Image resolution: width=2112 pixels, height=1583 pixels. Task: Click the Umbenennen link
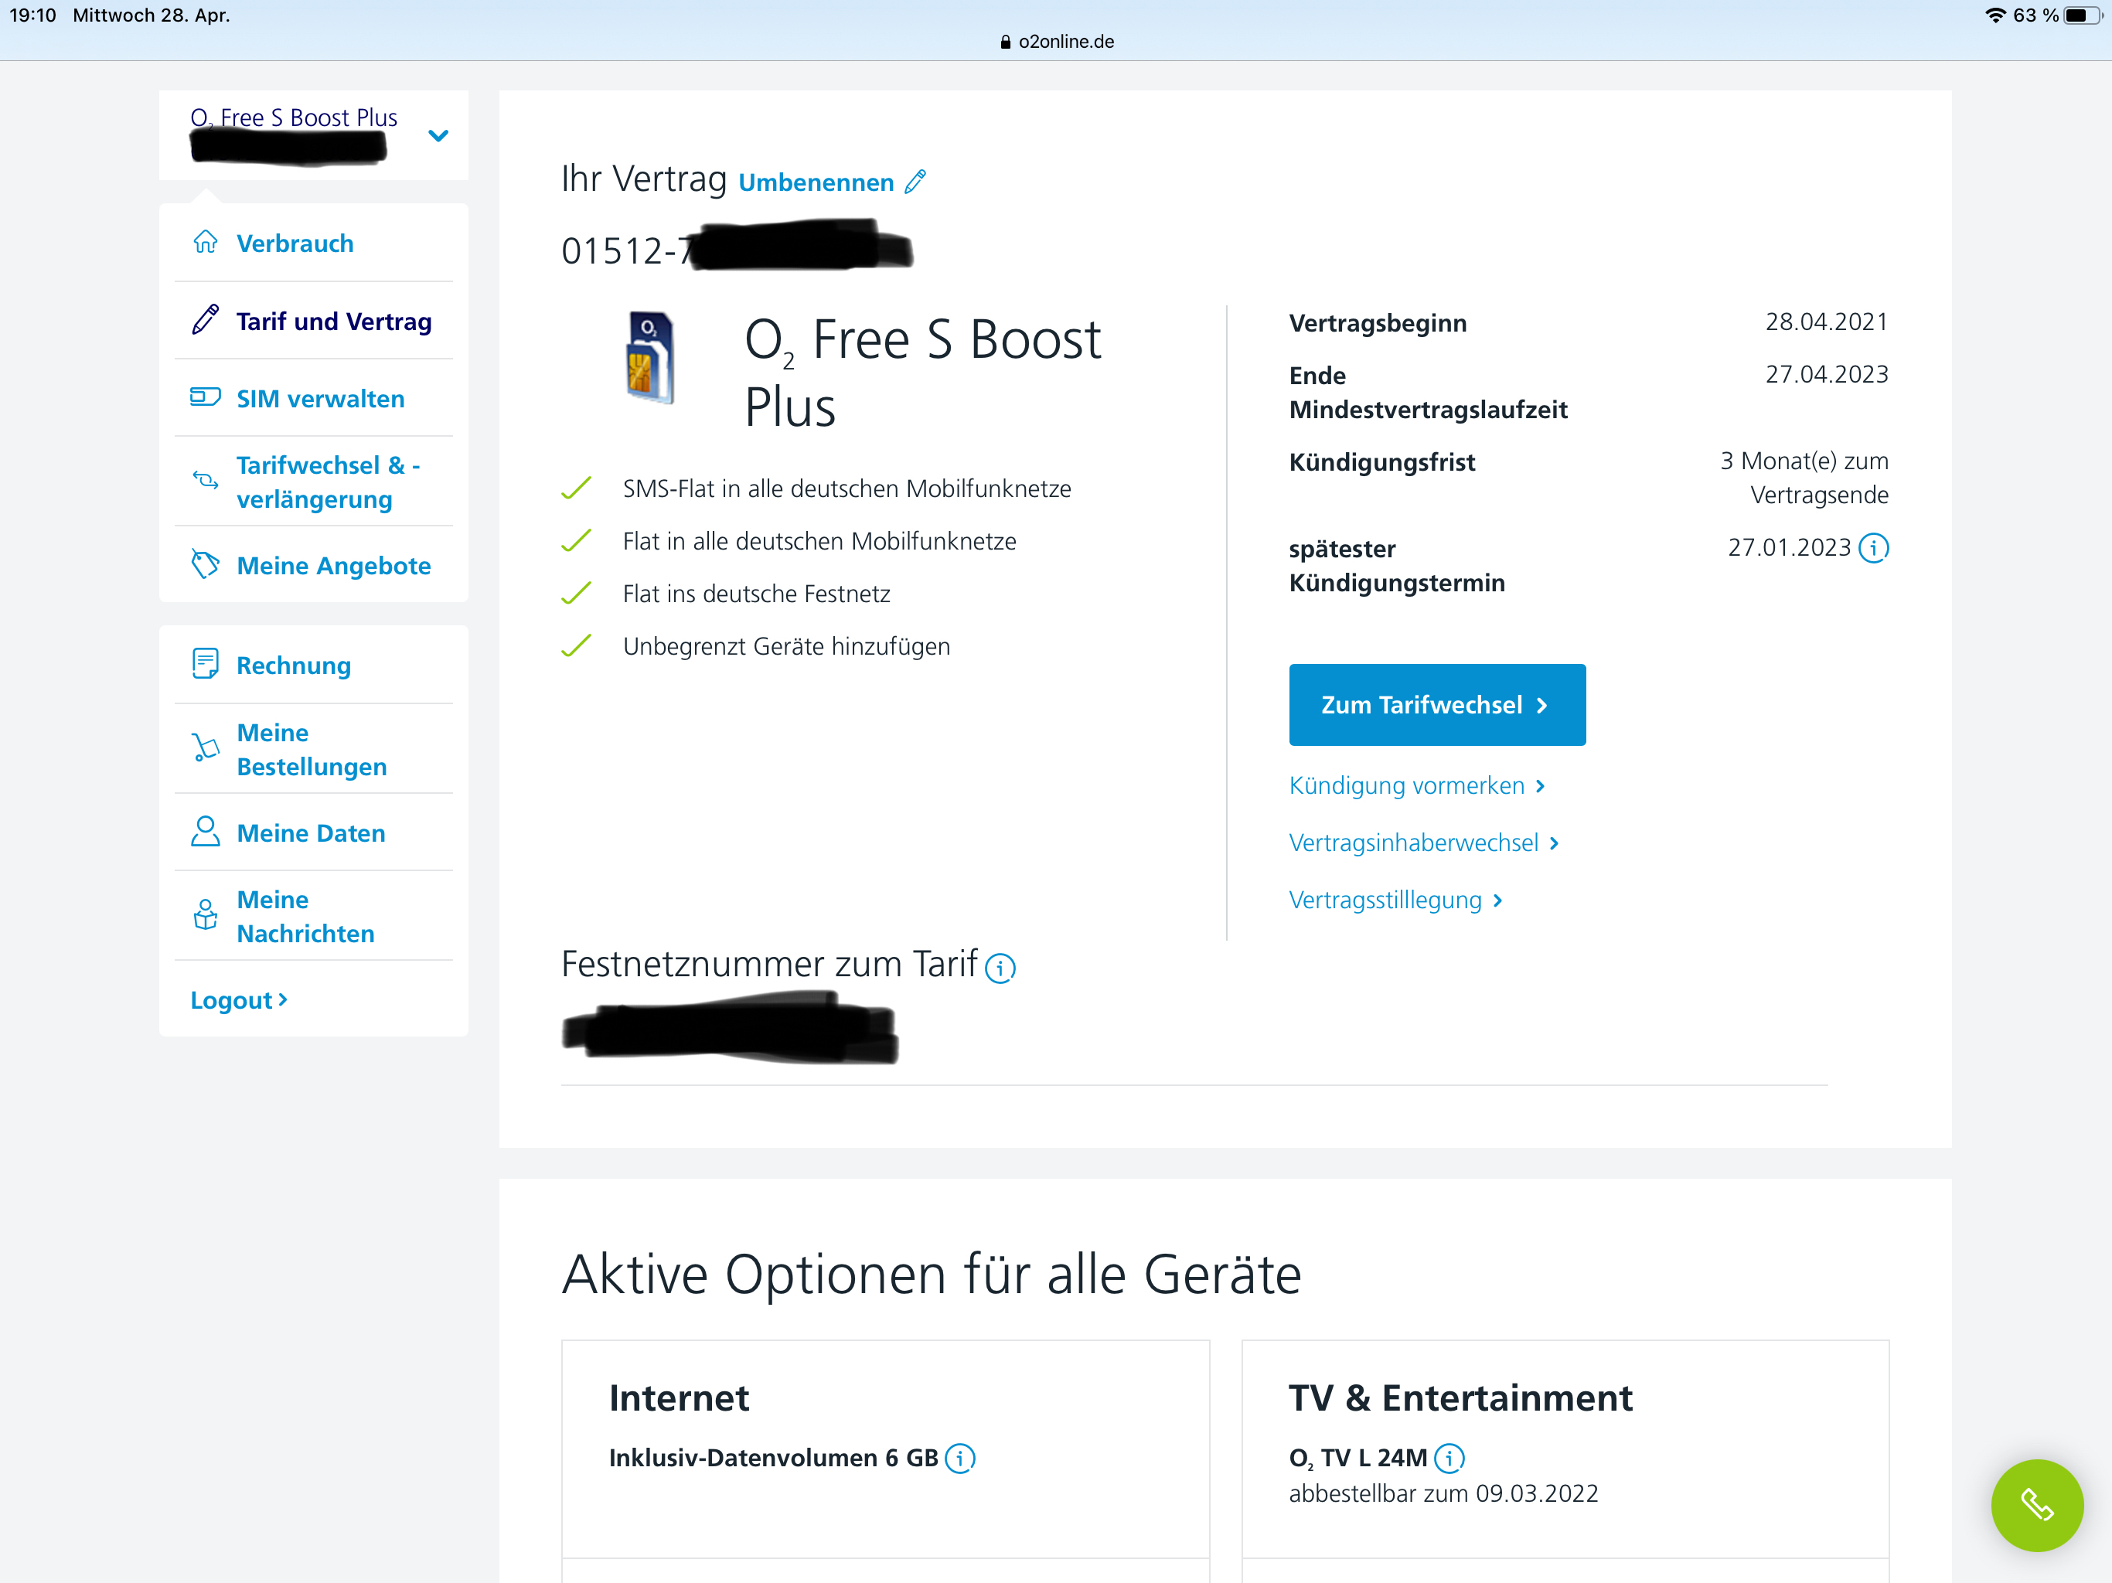coord(816,182)
